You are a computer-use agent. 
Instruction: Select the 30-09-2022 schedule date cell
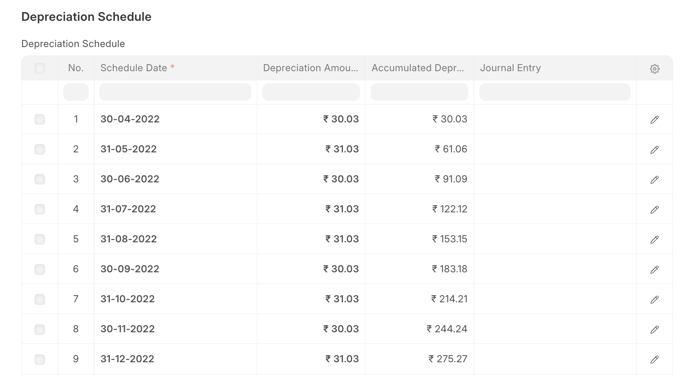pyautogui.click(x=130, y=269)
